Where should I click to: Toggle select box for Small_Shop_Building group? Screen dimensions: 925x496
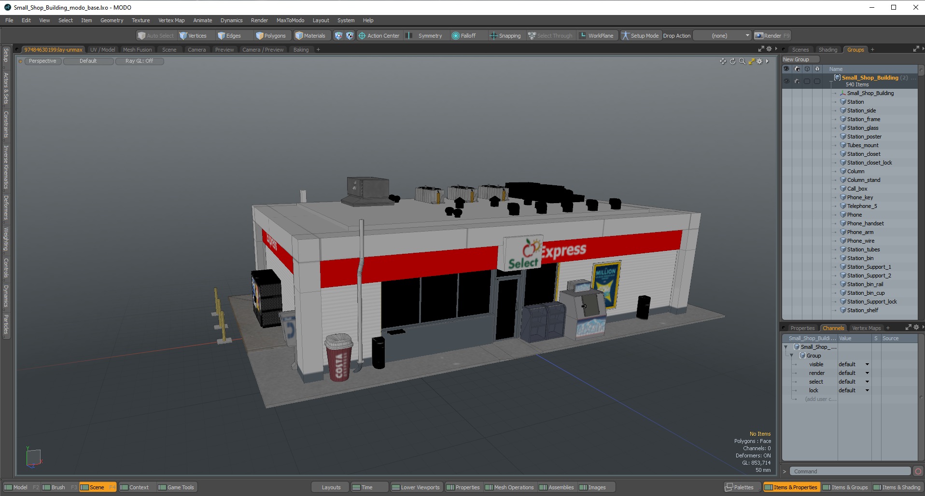807,81
